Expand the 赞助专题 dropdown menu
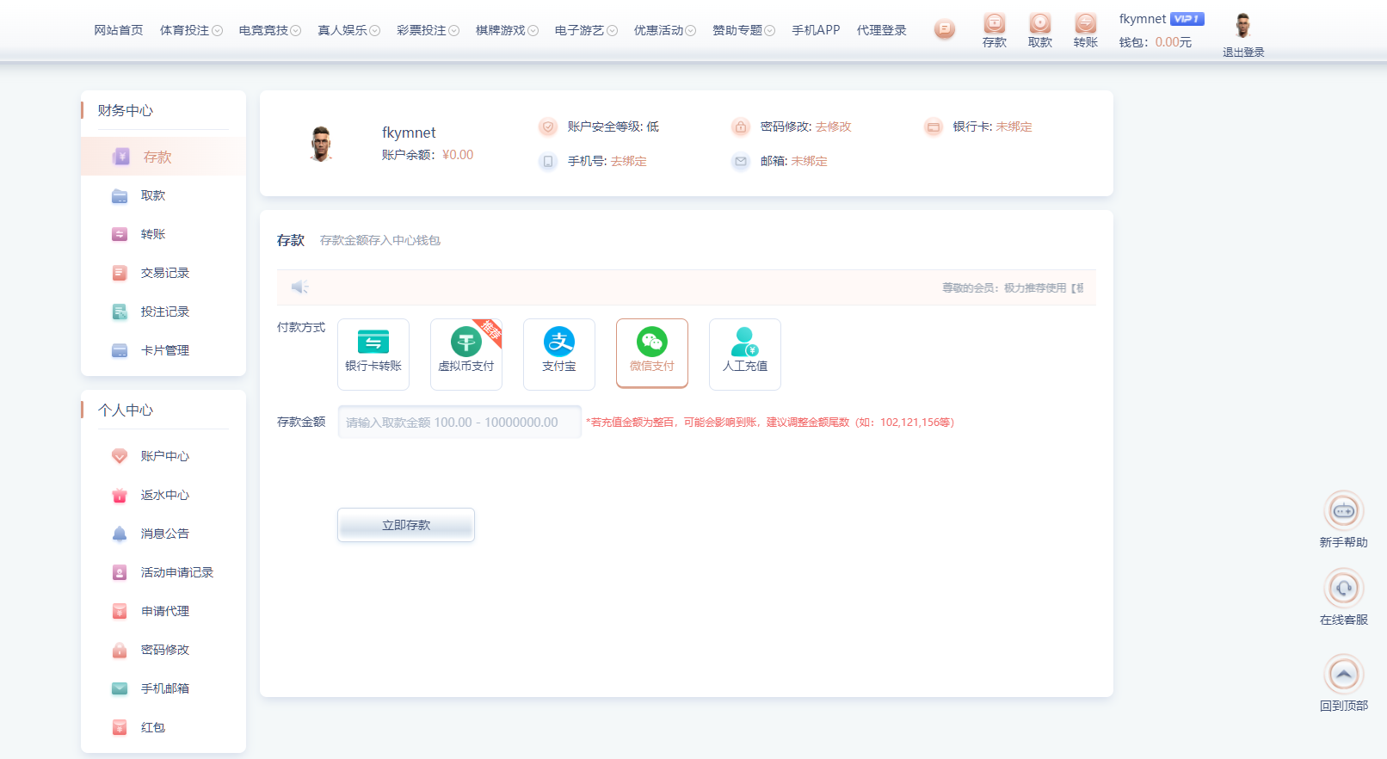Image resolution: width=1387 pixels, height=759 pixels. tap(744, 30)
